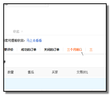Open the 三个月前订单 tab
The image size is (110, 95).
pos(74,50)
